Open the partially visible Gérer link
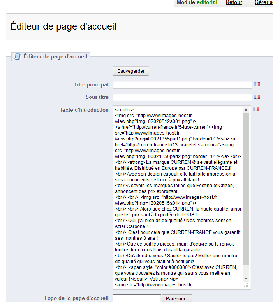The width and height of the screenshot is (273, 302). click(264, 2)
